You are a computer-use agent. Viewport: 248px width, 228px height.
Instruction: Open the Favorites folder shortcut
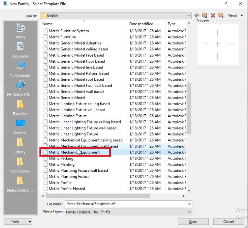click(x=20, y=108)
